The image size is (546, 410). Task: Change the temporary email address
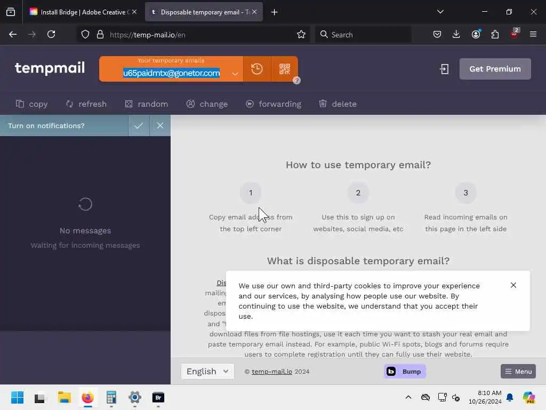point(207,104)
